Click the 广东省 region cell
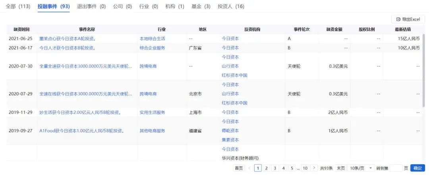The image size is (429, 175). (x=195, y=48)
